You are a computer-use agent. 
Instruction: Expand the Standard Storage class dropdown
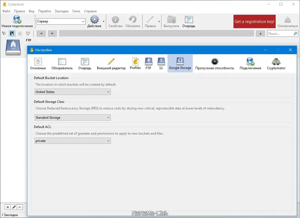point(73,118)
